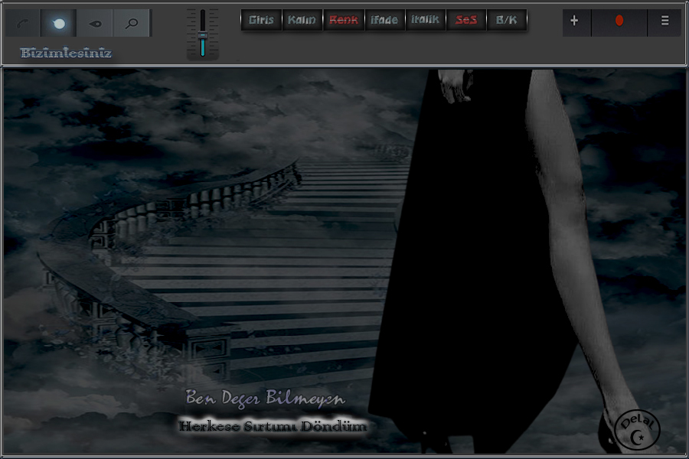The height and width of the screenshot is (459, 689).
Task: Click the vertical volume slider
Action: (203, 34)
